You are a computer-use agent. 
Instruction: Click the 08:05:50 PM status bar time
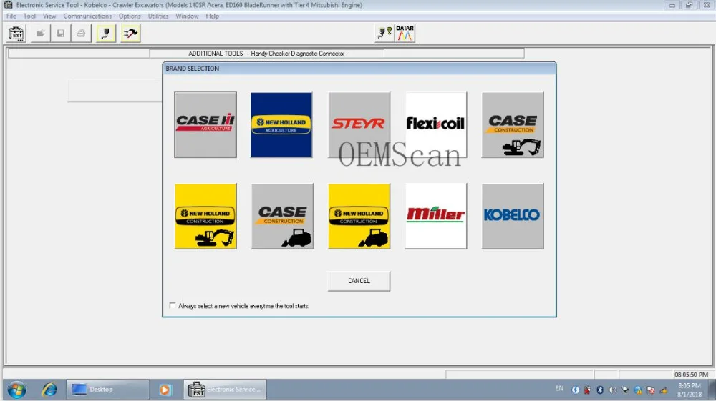[x=692, y=375]
